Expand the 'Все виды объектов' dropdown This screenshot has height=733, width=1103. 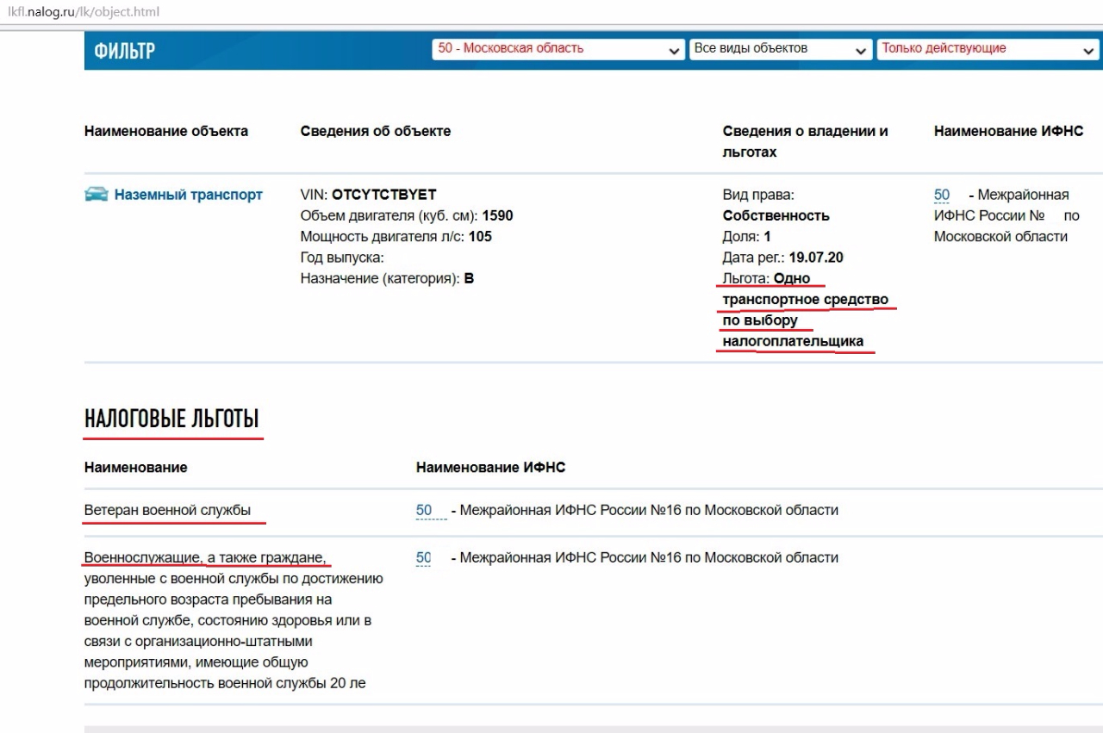point(781,49)
